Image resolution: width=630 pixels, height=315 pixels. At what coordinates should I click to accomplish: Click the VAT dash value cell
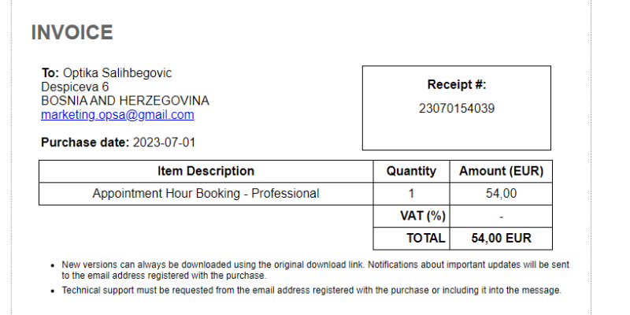click(501, 216)
